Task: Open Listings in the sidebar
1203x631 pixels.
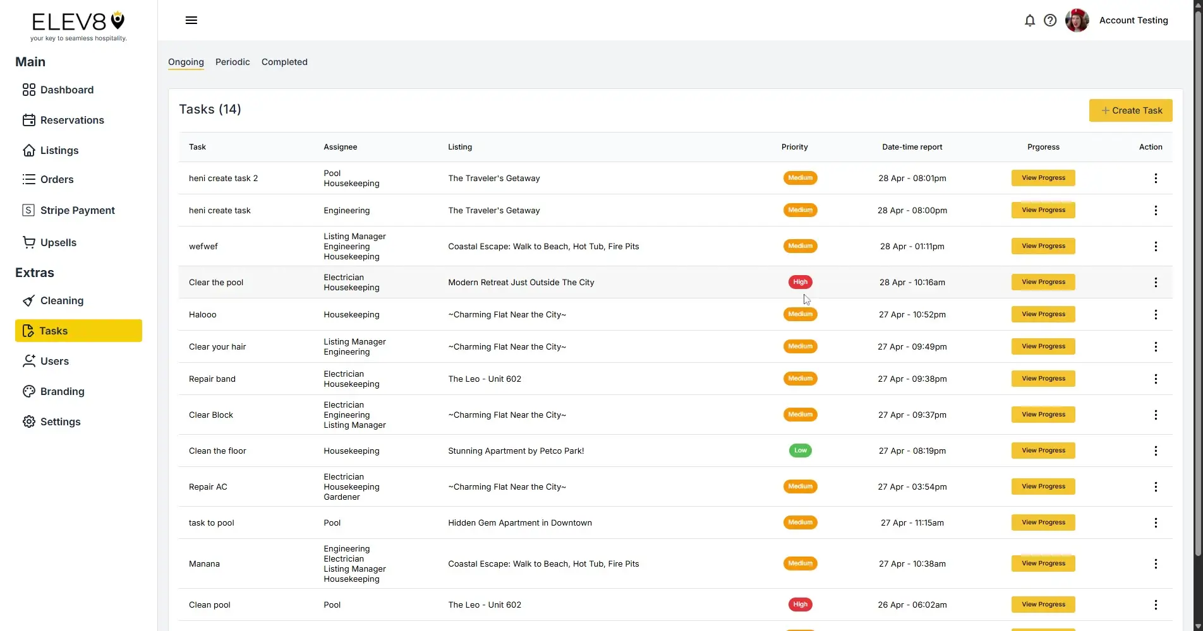Action: 59,150
